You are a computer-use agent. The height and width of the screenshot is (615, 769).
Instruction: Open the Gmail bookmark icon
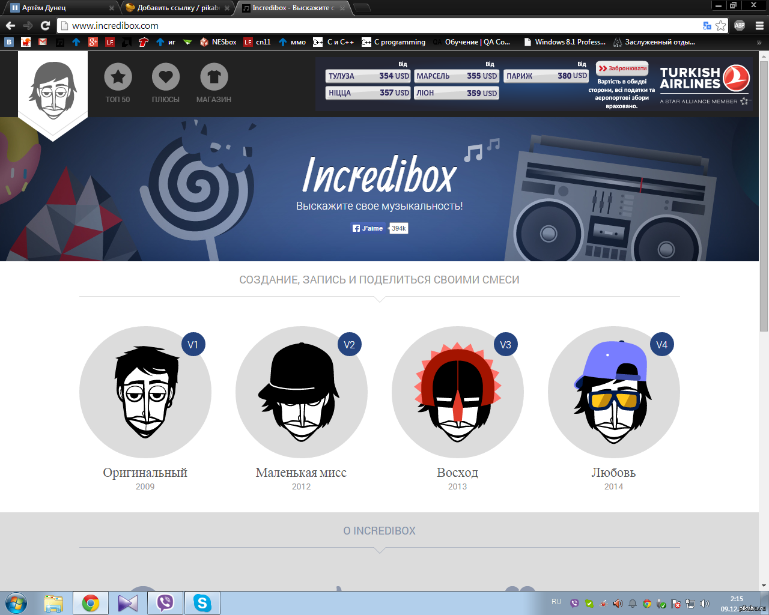42,42
